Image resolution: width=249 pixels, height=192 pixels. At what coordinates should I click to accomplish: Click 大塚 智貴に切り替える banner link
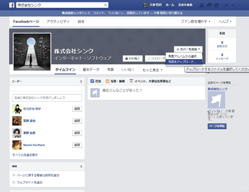tap(168, 13)
